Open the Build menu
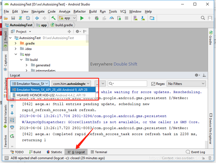 click(93, 11)
